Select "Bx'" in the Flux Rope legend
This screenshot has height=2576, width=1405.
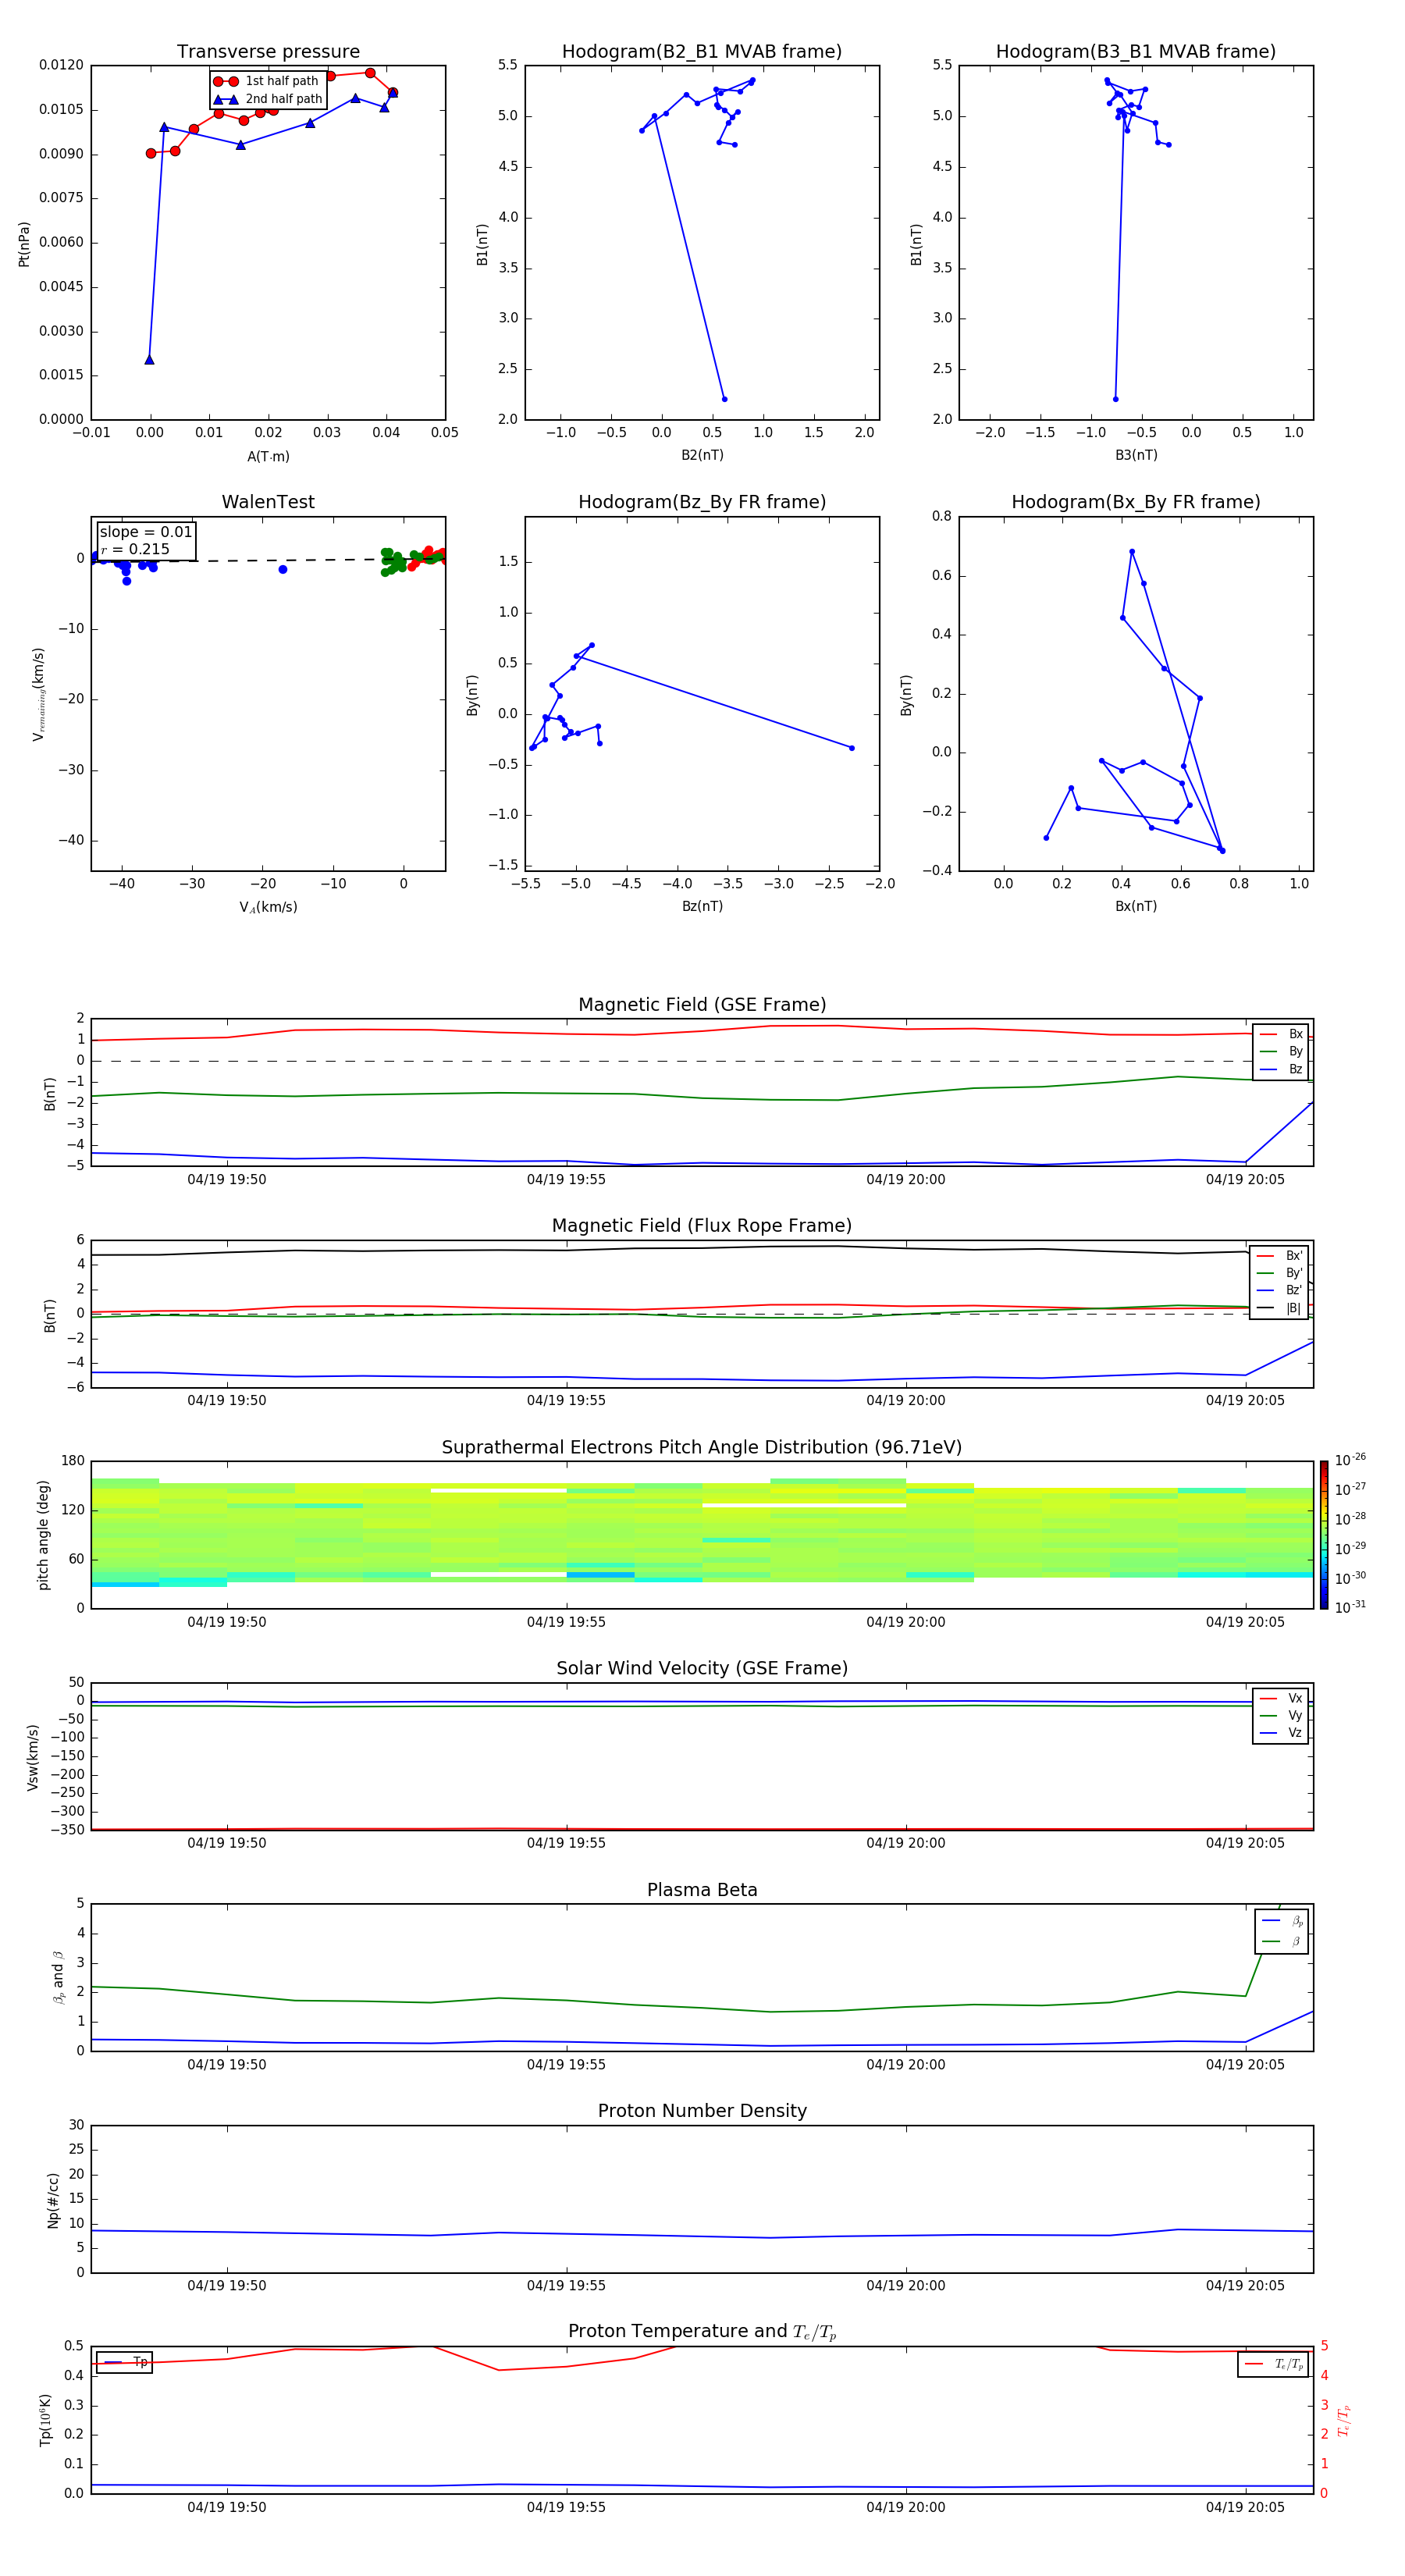click(x=1280, y=1256)
